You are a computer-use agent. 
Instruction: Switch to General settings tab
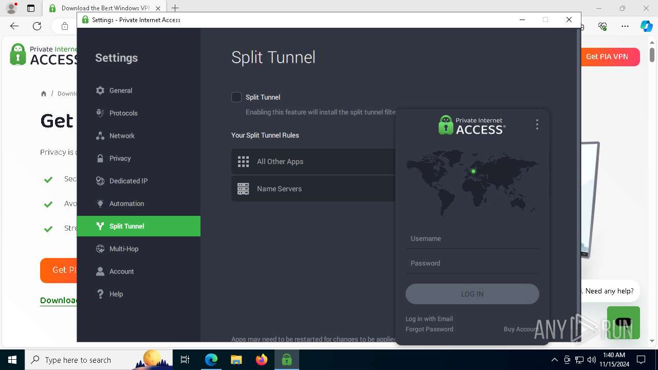point(139,90)
